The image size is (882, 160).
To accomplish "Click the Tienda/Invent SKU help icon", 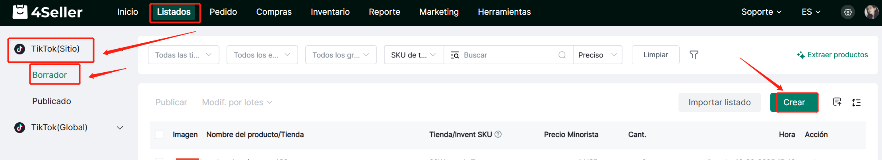I will tap(498, 135).
